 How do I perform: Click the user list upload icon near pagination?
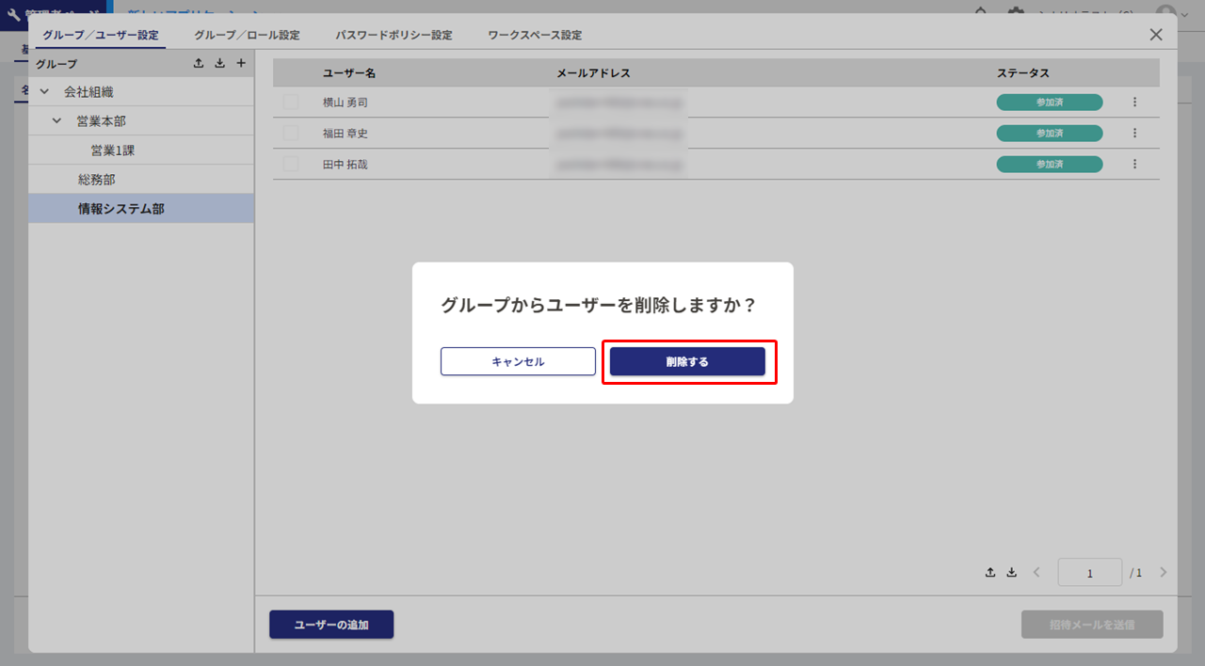[990, 572]
